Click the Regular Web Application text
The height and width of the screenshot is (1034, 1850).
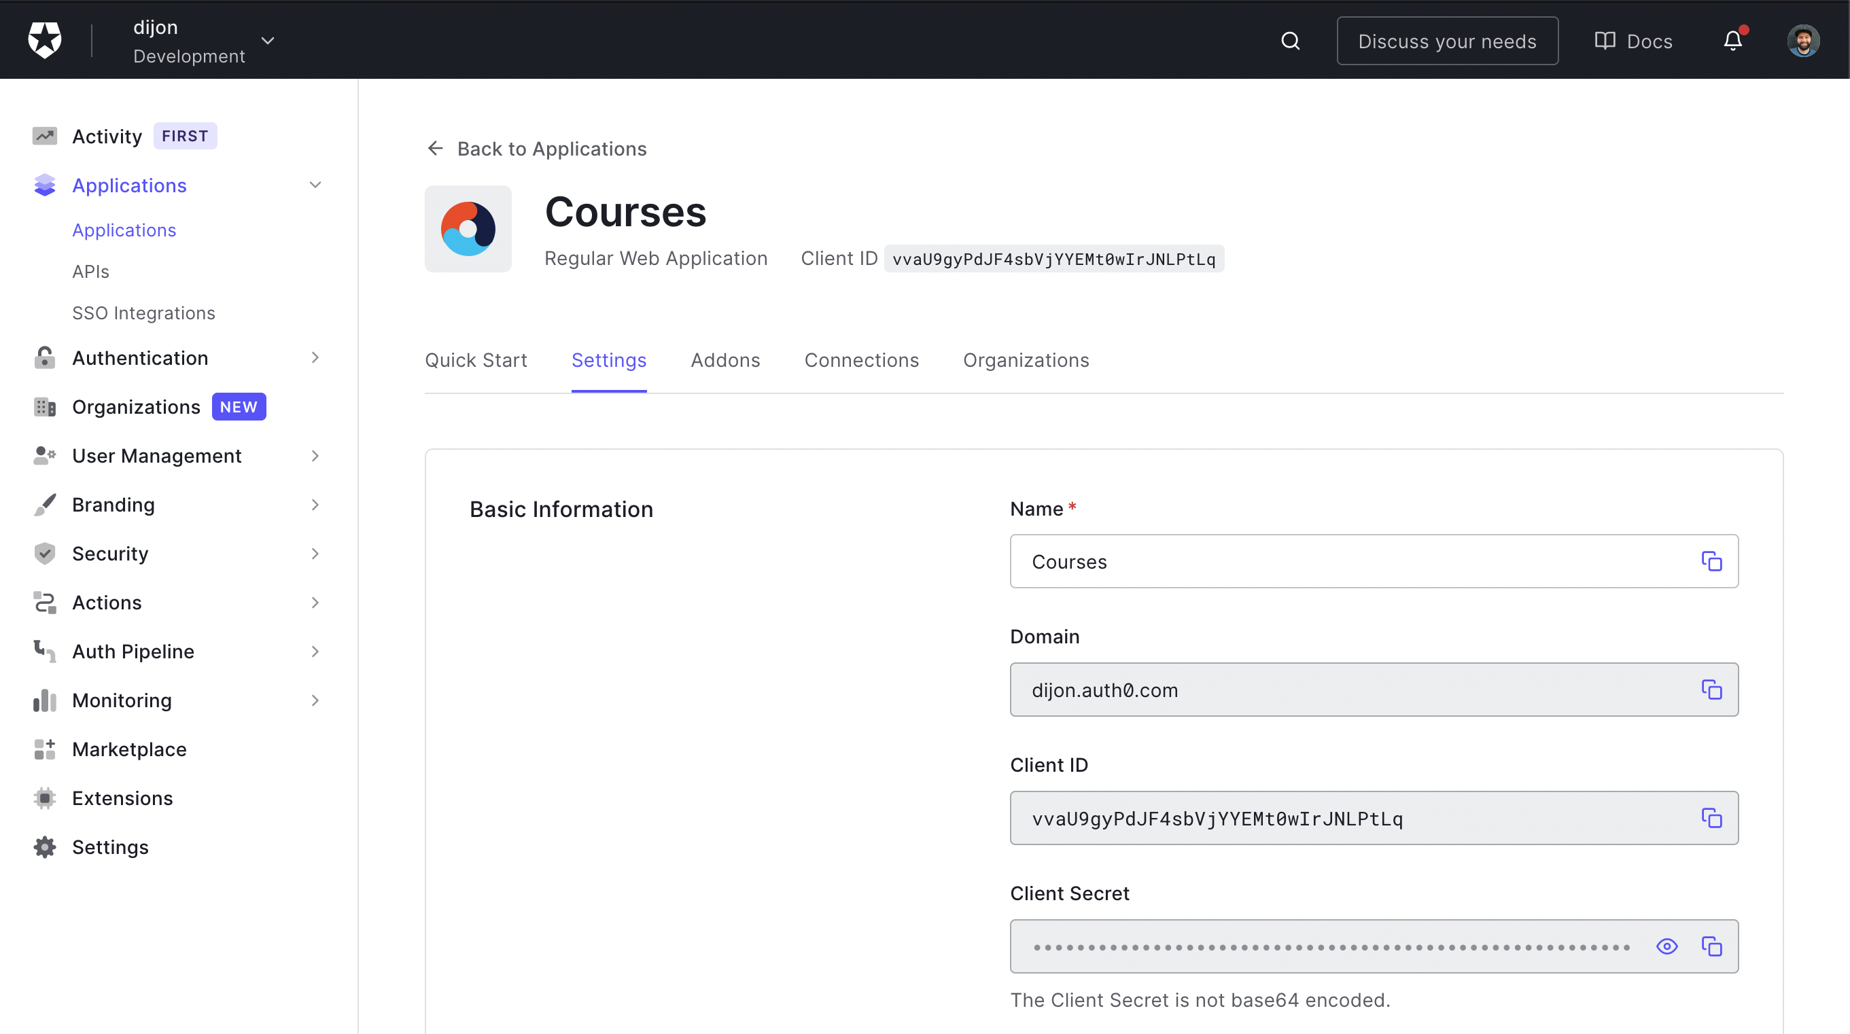point(656,258)
